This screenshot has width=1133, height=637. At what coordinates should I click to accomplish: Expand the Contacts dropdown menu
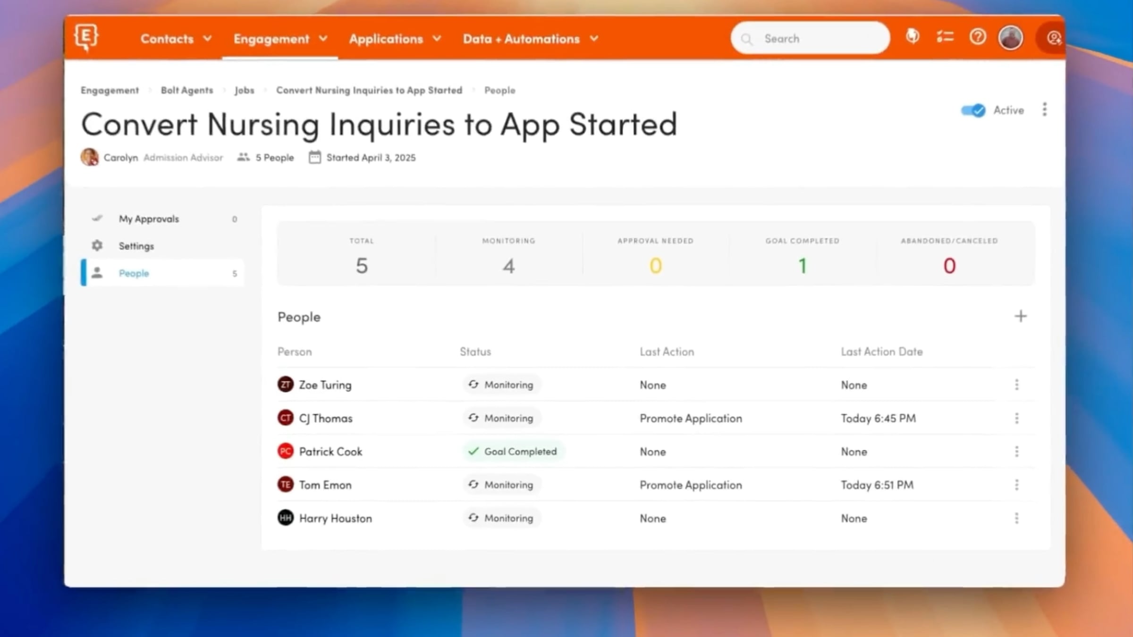[176, 39]
